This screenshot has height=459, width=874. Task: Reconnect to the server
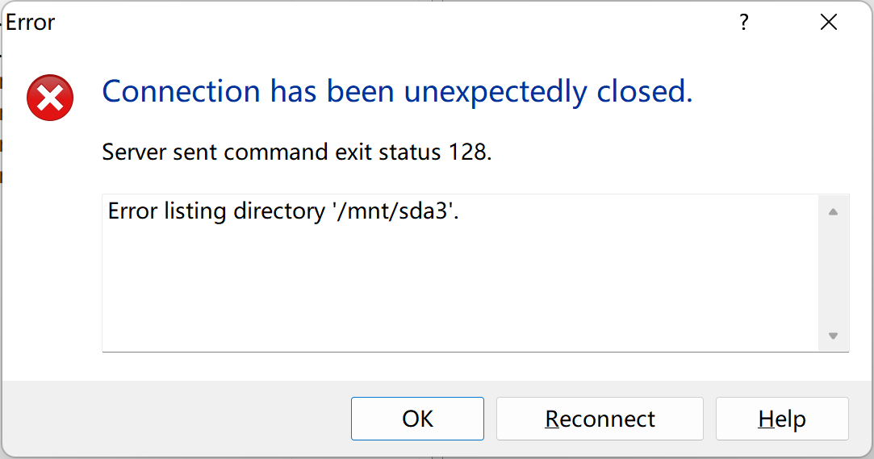(x=600, y=419)
